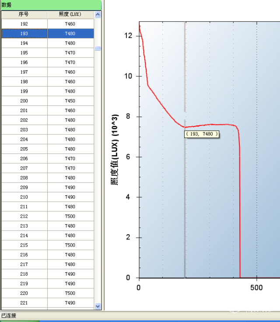Click the 已连接 status bar text

9,315
